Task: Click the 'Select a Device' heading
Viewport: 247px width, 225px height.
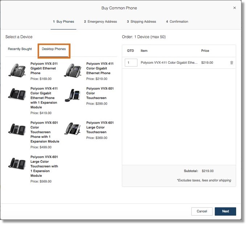Action: [x=19, y=37]
